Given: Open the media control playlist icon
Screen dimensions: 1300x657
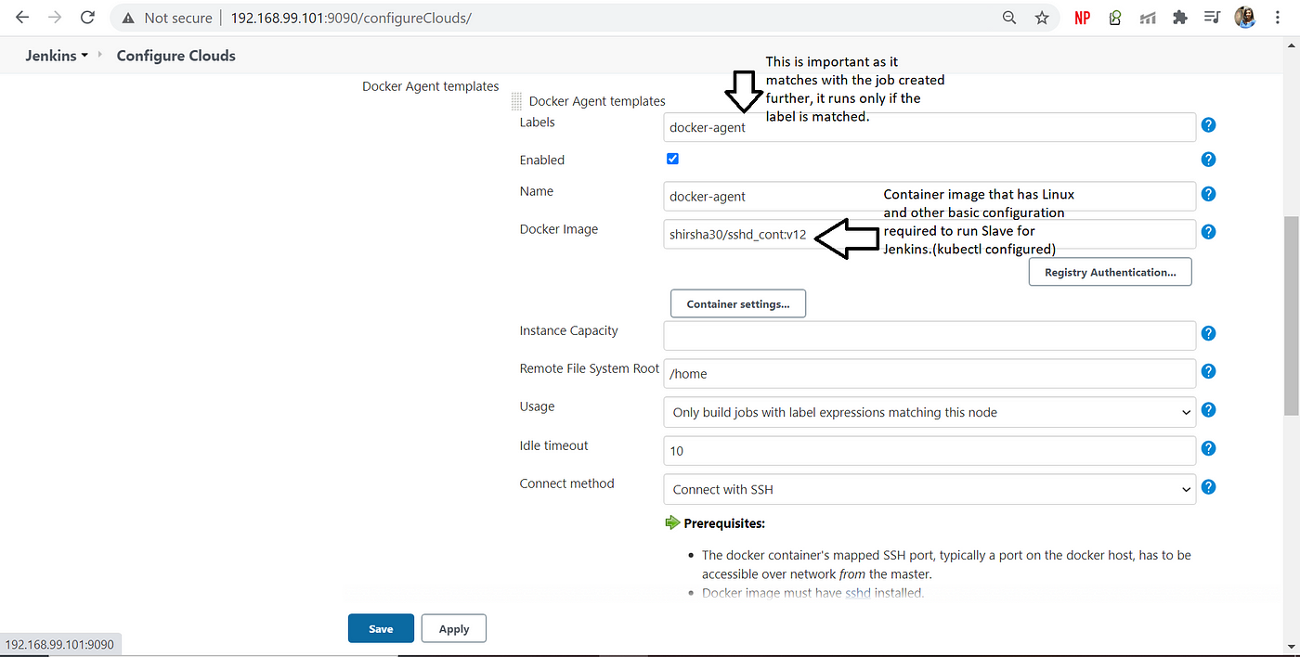Looking at the screenshot, I should pyautogui.click(x=1211, y=18).
